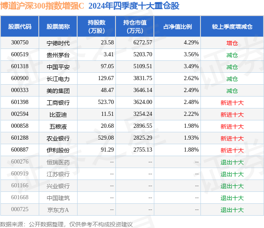Open the 长江电力 stock name
Viewport: 264px width, 228px height.
[x=58, y=79]
